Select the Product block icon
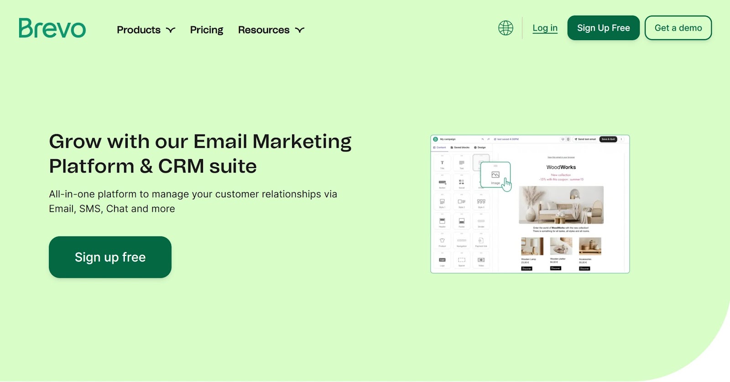This screenshot has width=730, height=382. coord(442,241)
